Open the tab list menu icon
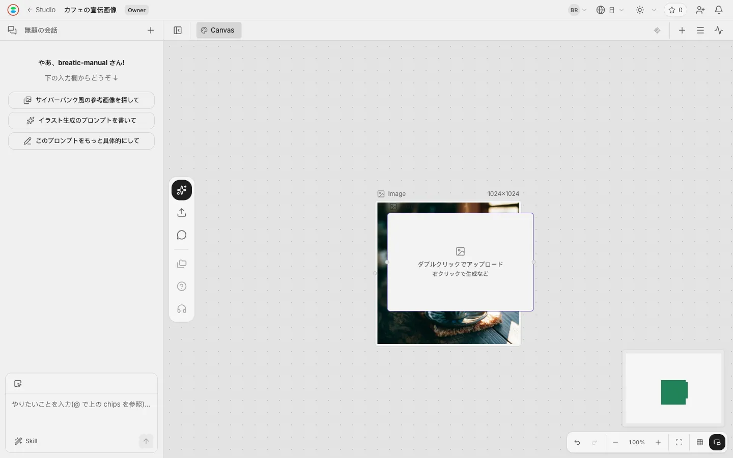The height and width of the screenshot is (458, 733). tap(700, 31)
